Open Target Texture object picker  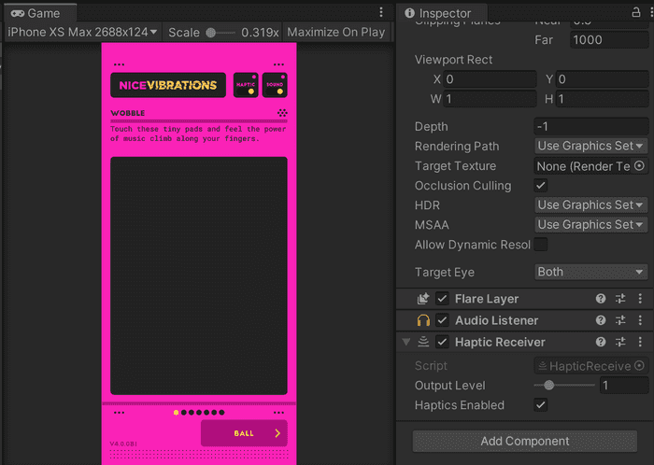coord(639,166)
